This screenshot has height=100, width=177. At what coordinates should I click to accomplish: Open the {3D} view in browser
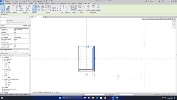click(9, 77)
